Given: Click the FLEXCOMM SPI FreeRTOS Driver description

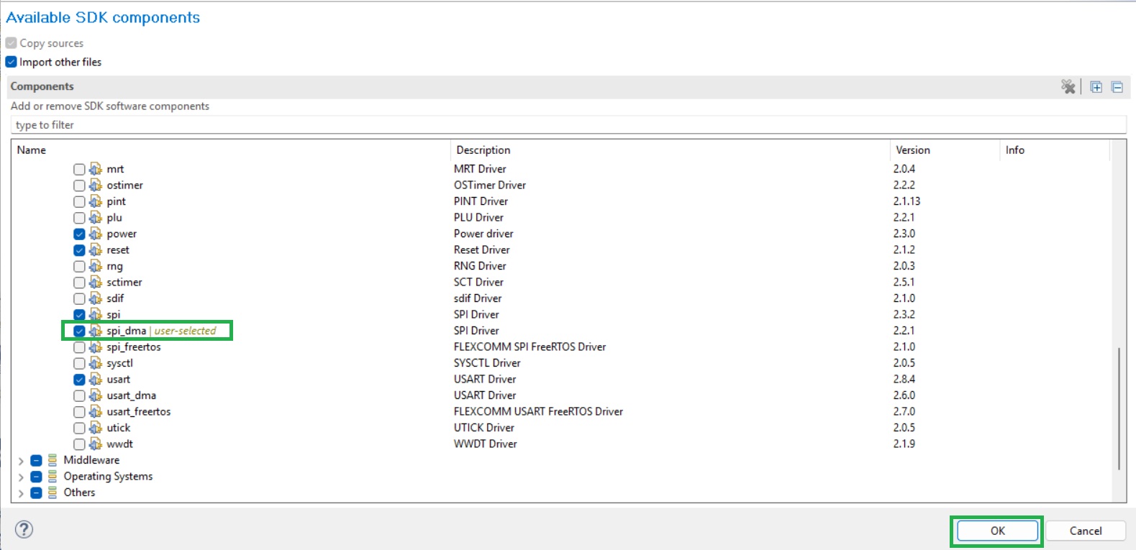Looking at the screenshot, I should (x=530, y=347).
